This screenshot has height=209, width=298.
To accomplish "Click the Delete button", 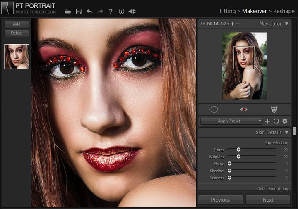I will [17, 33].
